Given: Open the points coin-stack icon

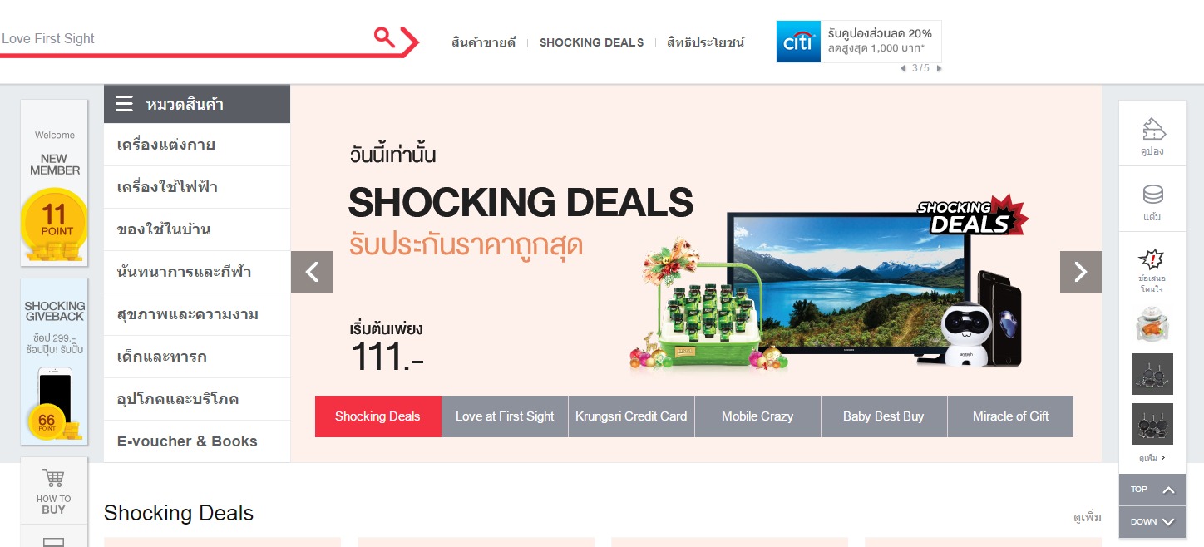Looking at the screenshot, I should pos(1152,195).
